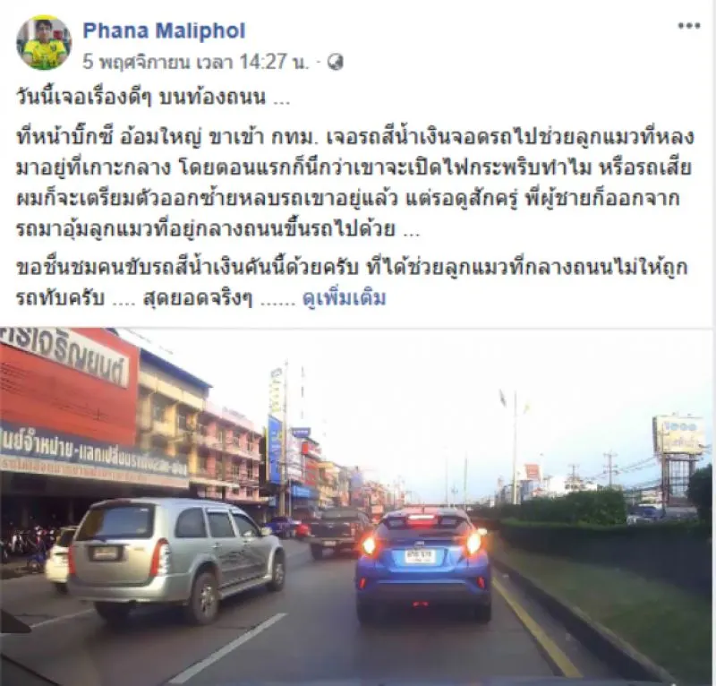Open the post timestamp 5 พฤศจิกายน 14:27 น.
716x686 pixels.
click(196, 62)
